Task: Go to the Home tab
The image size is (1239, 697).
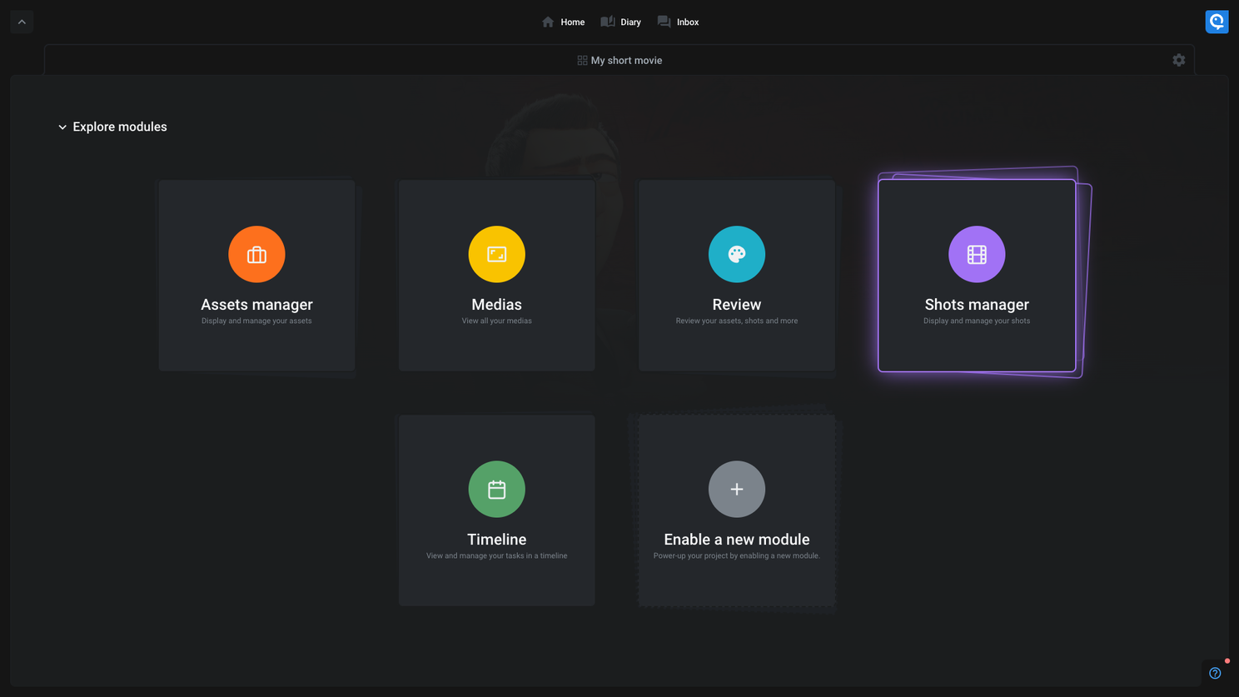Action: pos(563,22)
